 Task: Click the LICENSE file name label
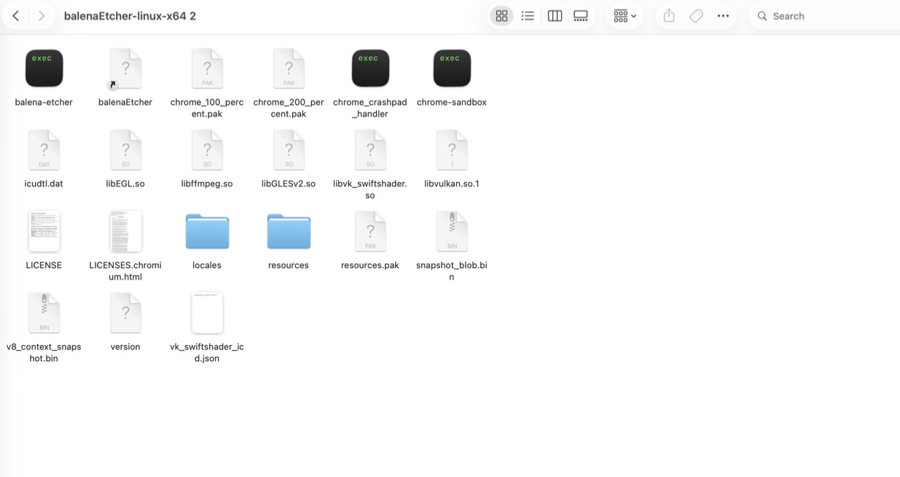[44, 265]
